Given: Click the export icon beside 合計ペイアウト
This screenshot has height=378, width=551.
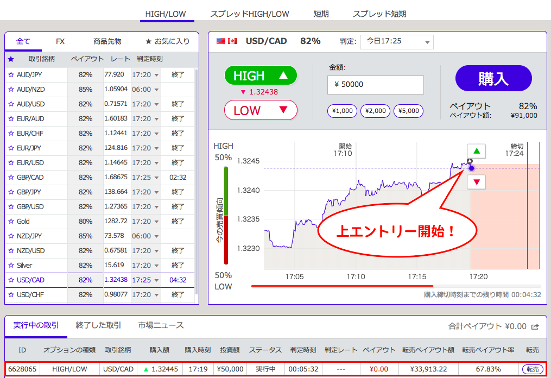Looking at the screenshot, I should [535, 326].
